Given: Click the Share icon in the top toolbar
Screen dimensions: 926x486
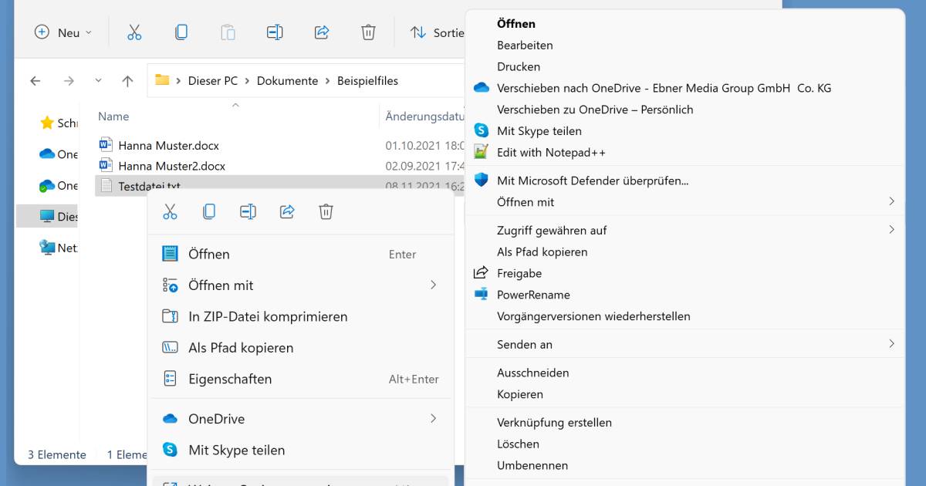Looking at the screenshot, I should pyautogui.click(x=322, y=32).
